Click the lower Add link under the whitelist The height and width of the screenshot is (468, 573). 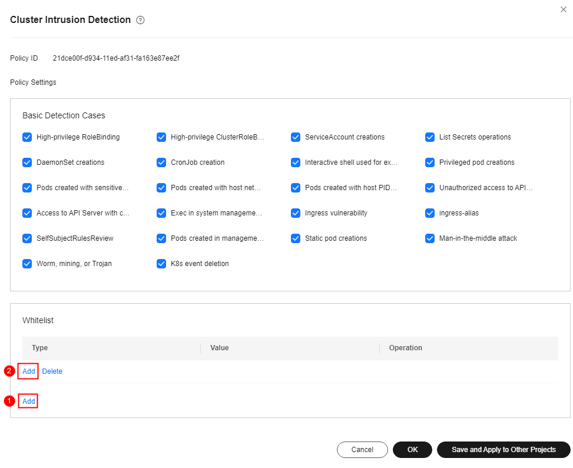click(x=28, y=401)
